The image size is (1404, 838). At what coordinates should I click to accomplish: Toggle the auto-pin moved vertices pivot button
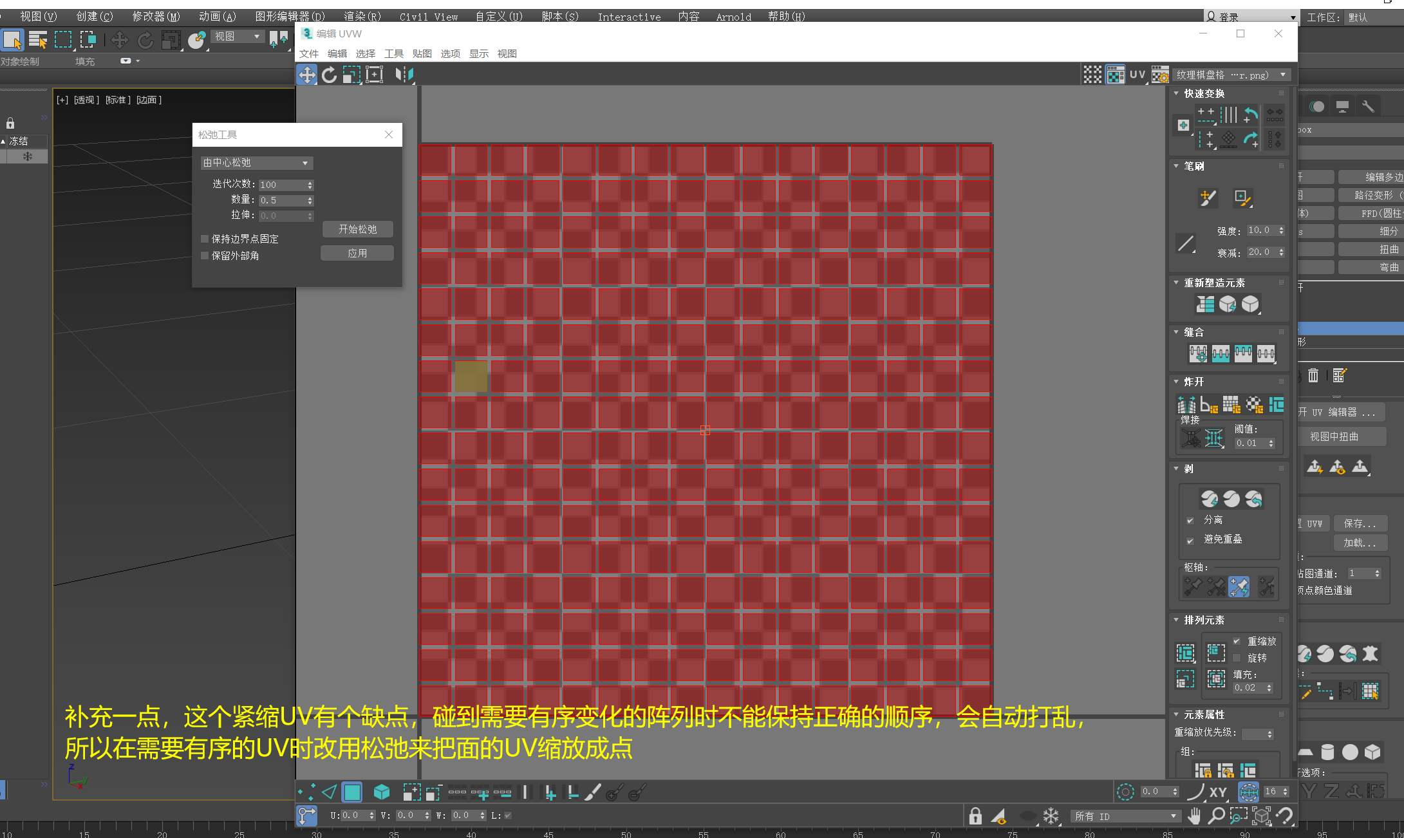pyautogui.click(x=1239, y=587)
